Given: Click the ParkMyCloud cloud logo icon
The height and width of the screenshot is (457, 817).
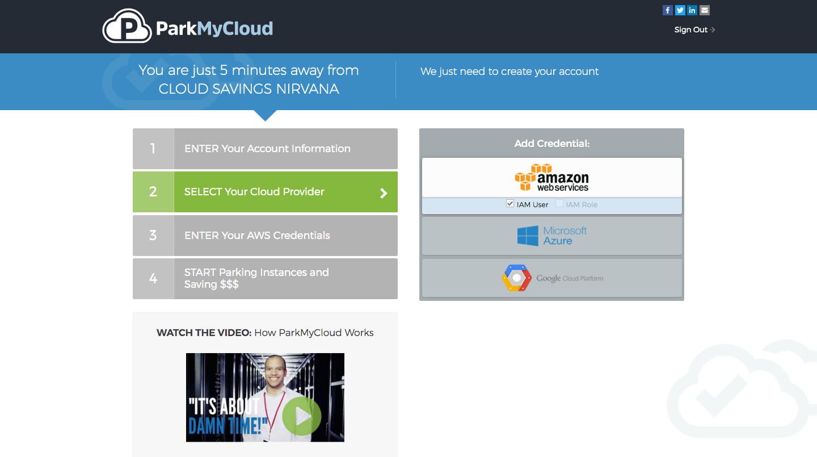Looking at the screenshot, I should (127, 27).
